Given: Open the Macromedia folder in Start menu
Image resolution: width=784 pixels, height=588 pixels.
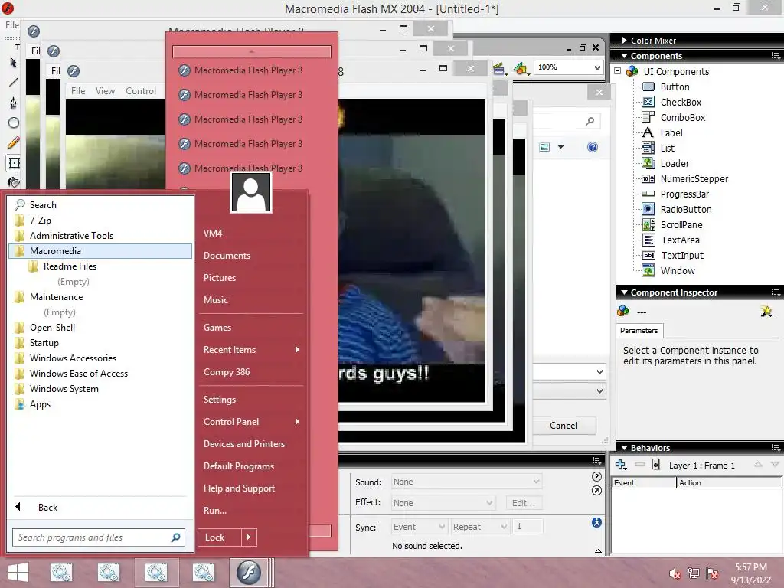Looking at the screenshot, I should 100,251.
